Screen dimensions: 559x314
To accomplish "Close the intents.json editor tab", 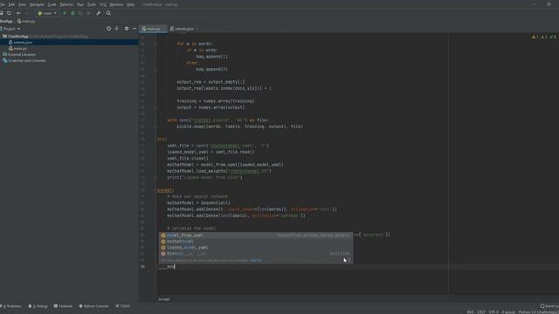I will tap(197, 29).
